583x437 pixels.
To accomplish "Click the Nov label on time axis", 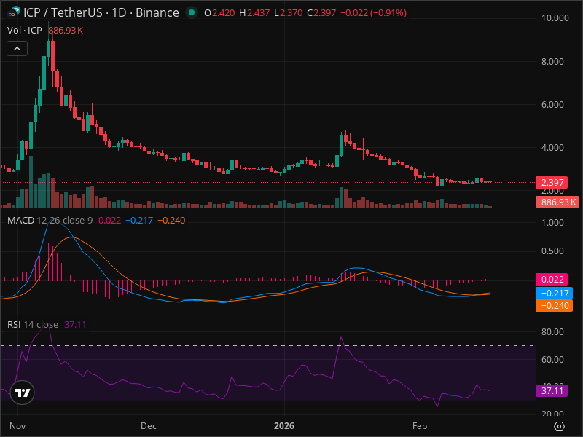I will tap(17, 426).
